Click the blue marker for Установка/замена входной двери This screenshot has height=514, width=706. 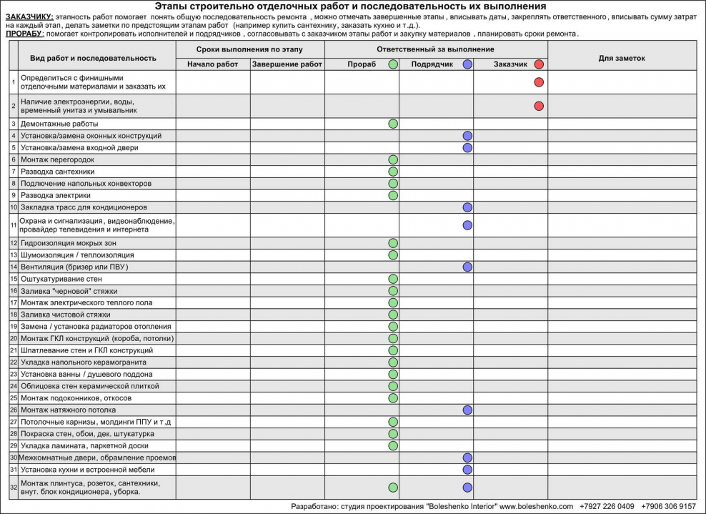point(467,148)
